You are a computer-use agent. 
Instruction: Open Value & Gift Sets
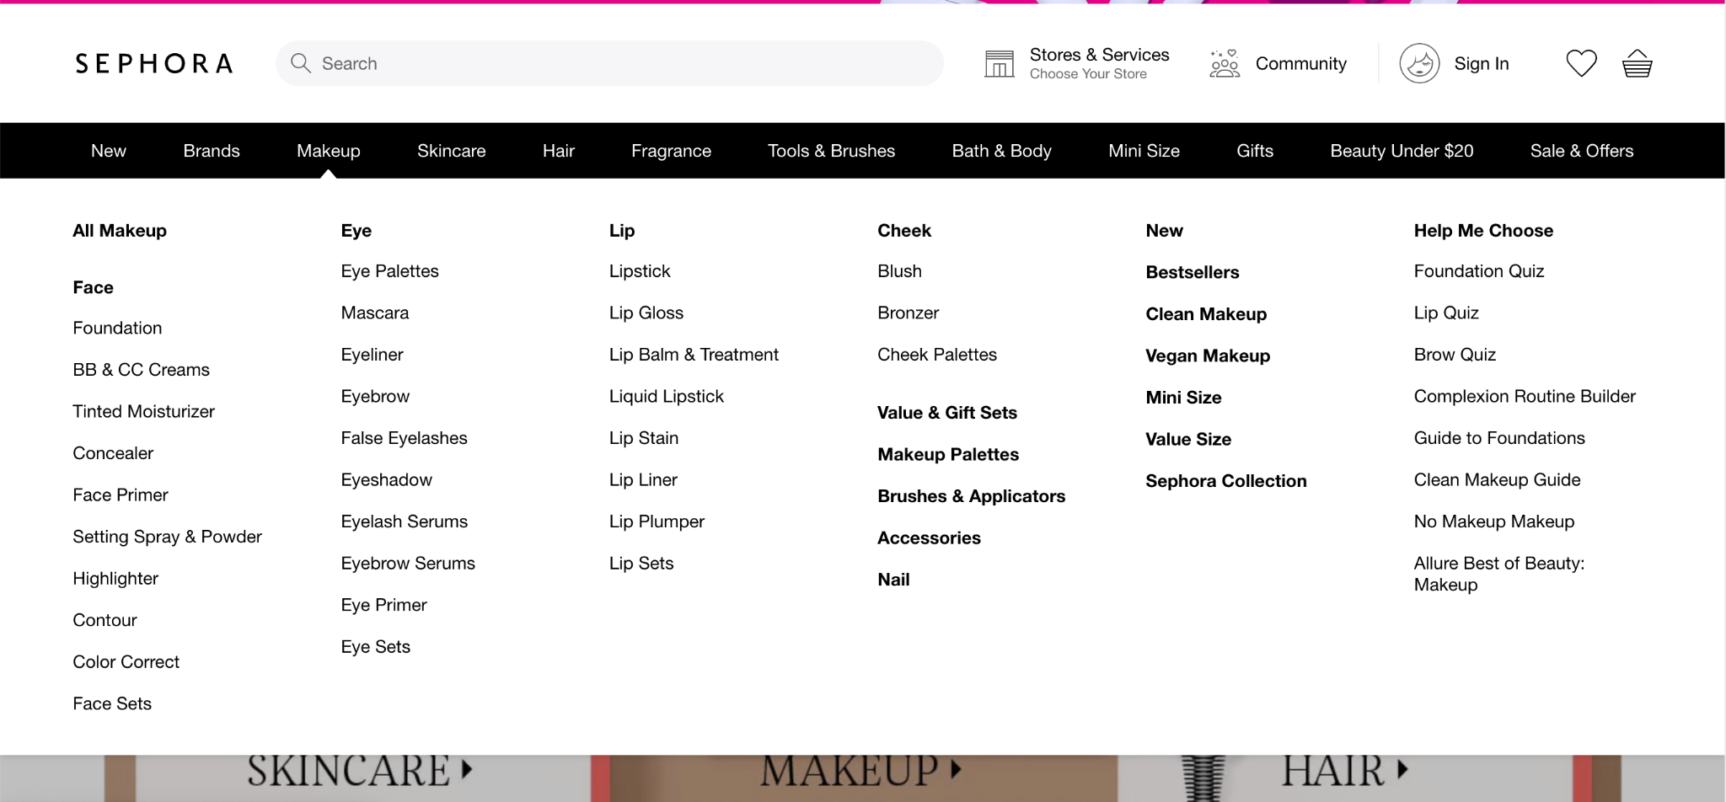tap(947, 413)
